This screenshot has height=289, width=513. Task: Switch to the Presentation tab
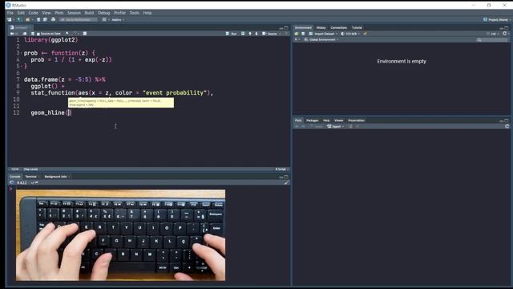tap(356, 120)
